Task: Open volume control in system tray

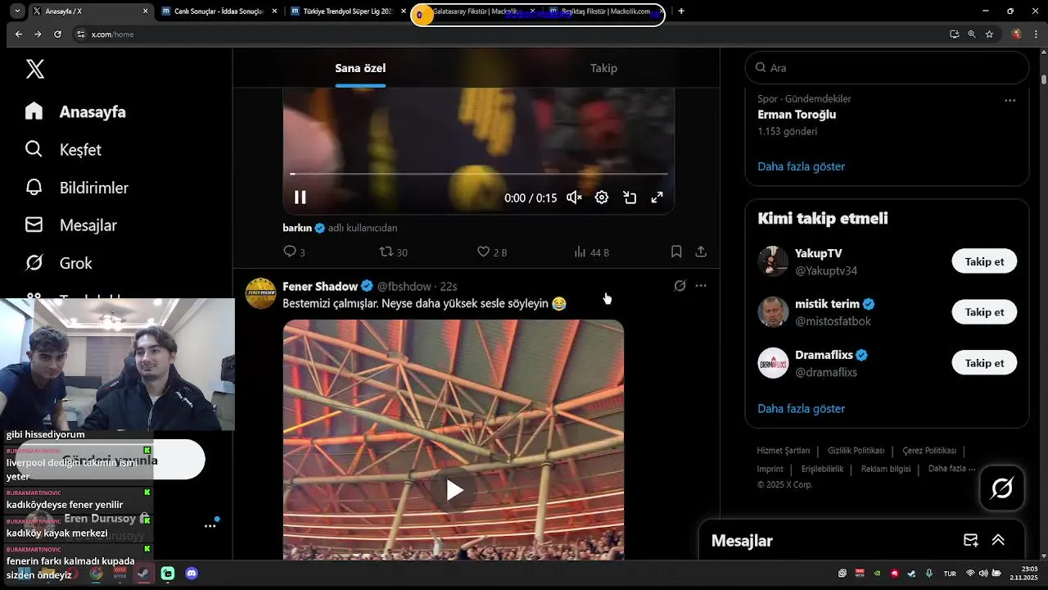Action: [983, 574]
